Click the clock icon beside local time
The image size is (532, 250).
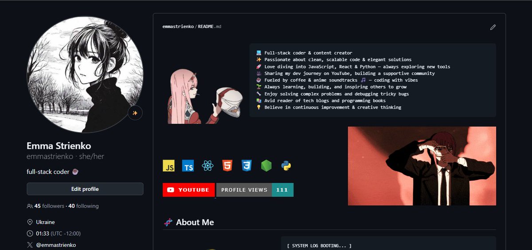coord(30,233)
